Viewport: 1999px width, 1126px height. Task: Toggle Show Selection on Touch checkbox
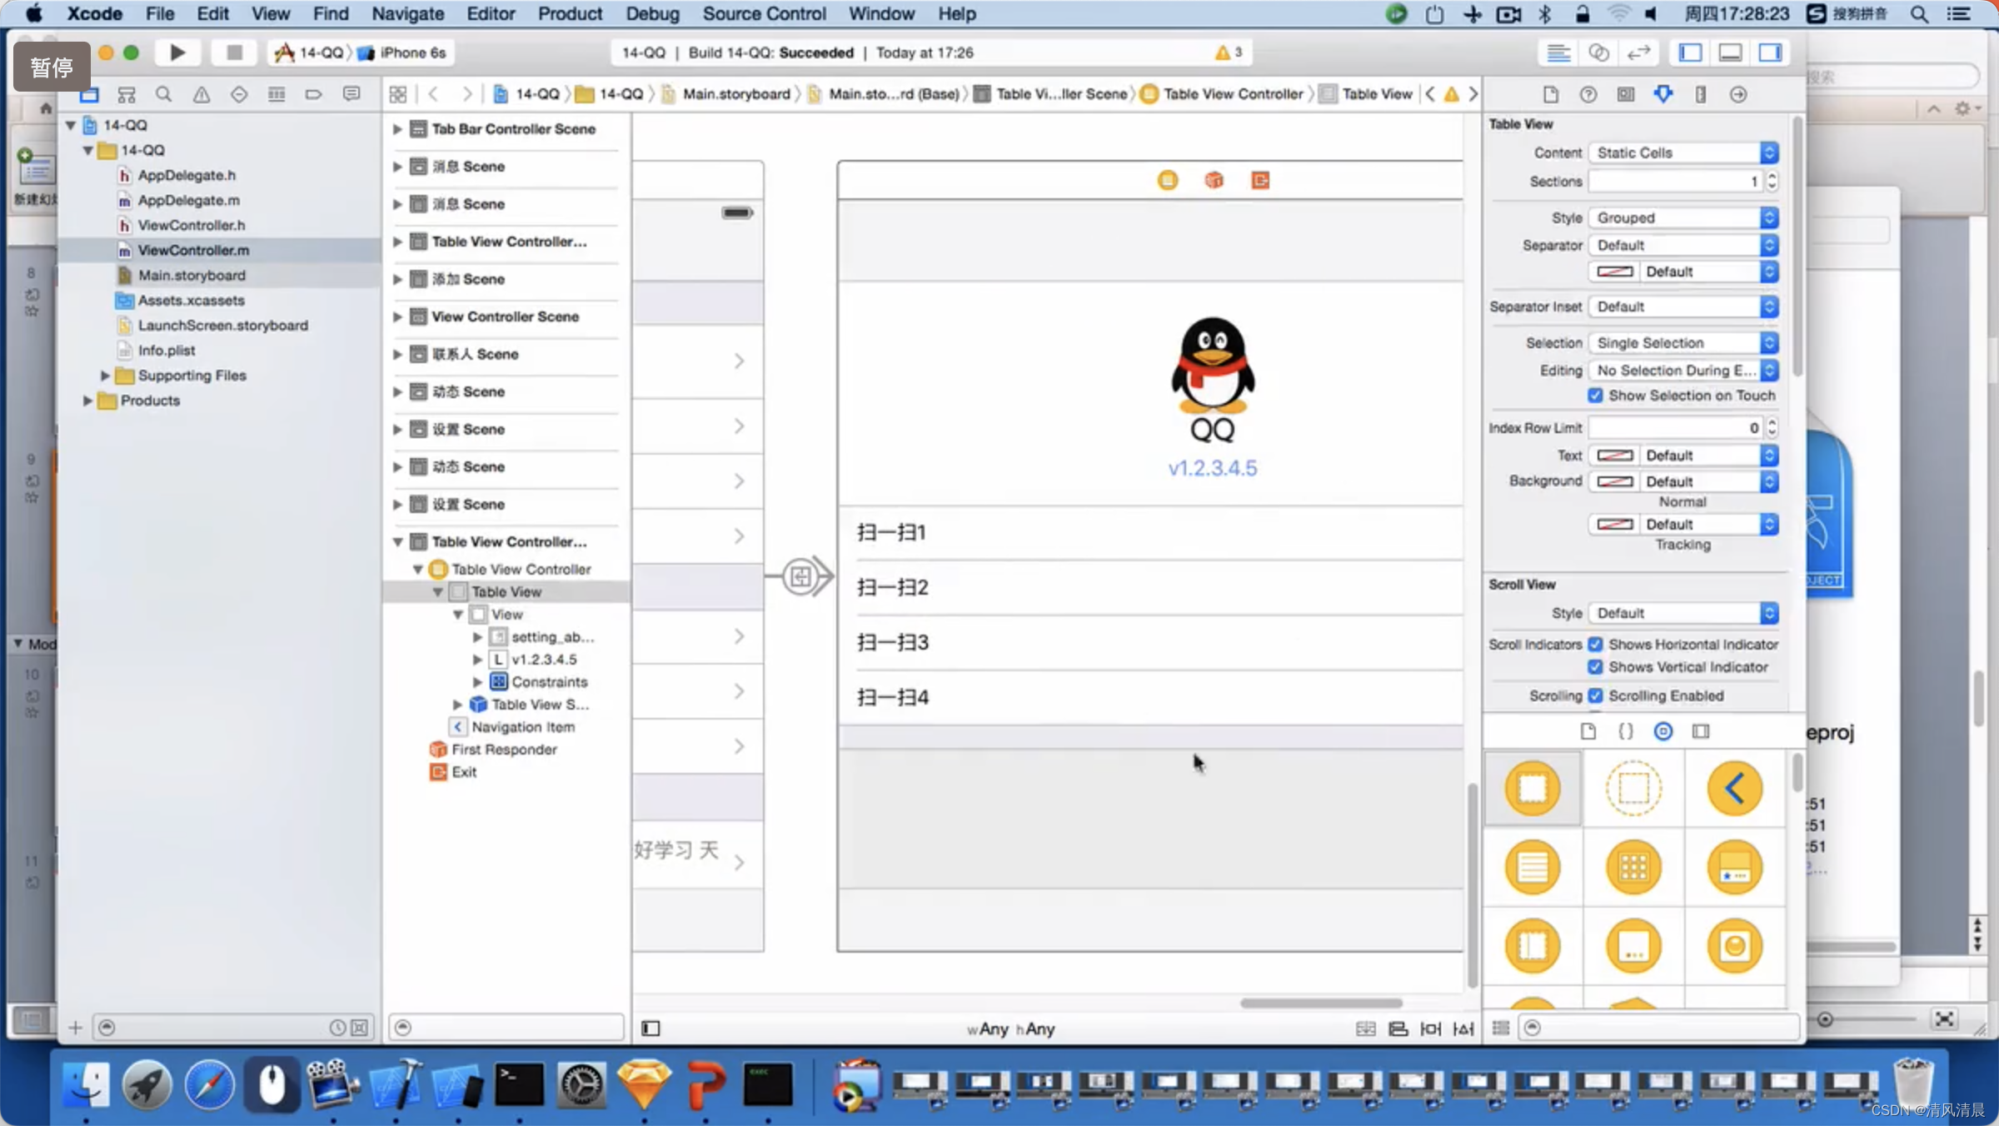pyautogui.click(x=1595, y=396)
